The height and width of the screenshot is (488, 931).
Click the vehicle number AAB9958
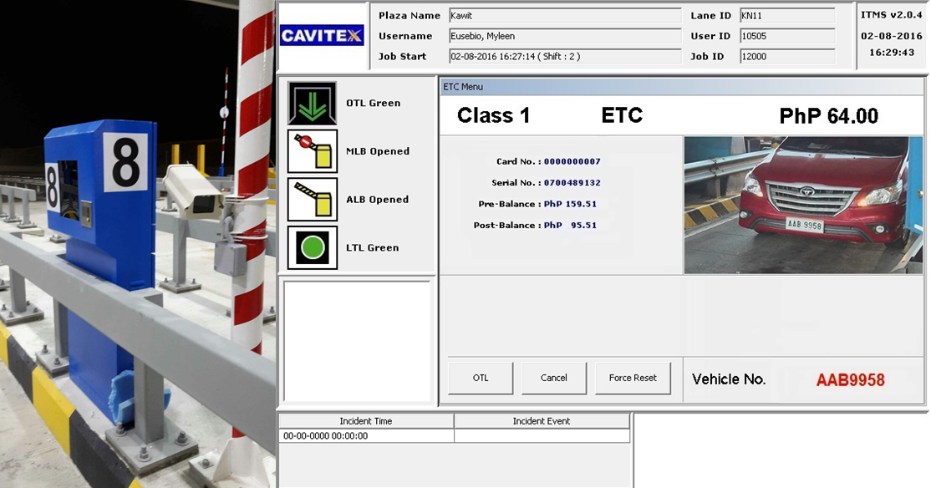click(x=850, y=380)
